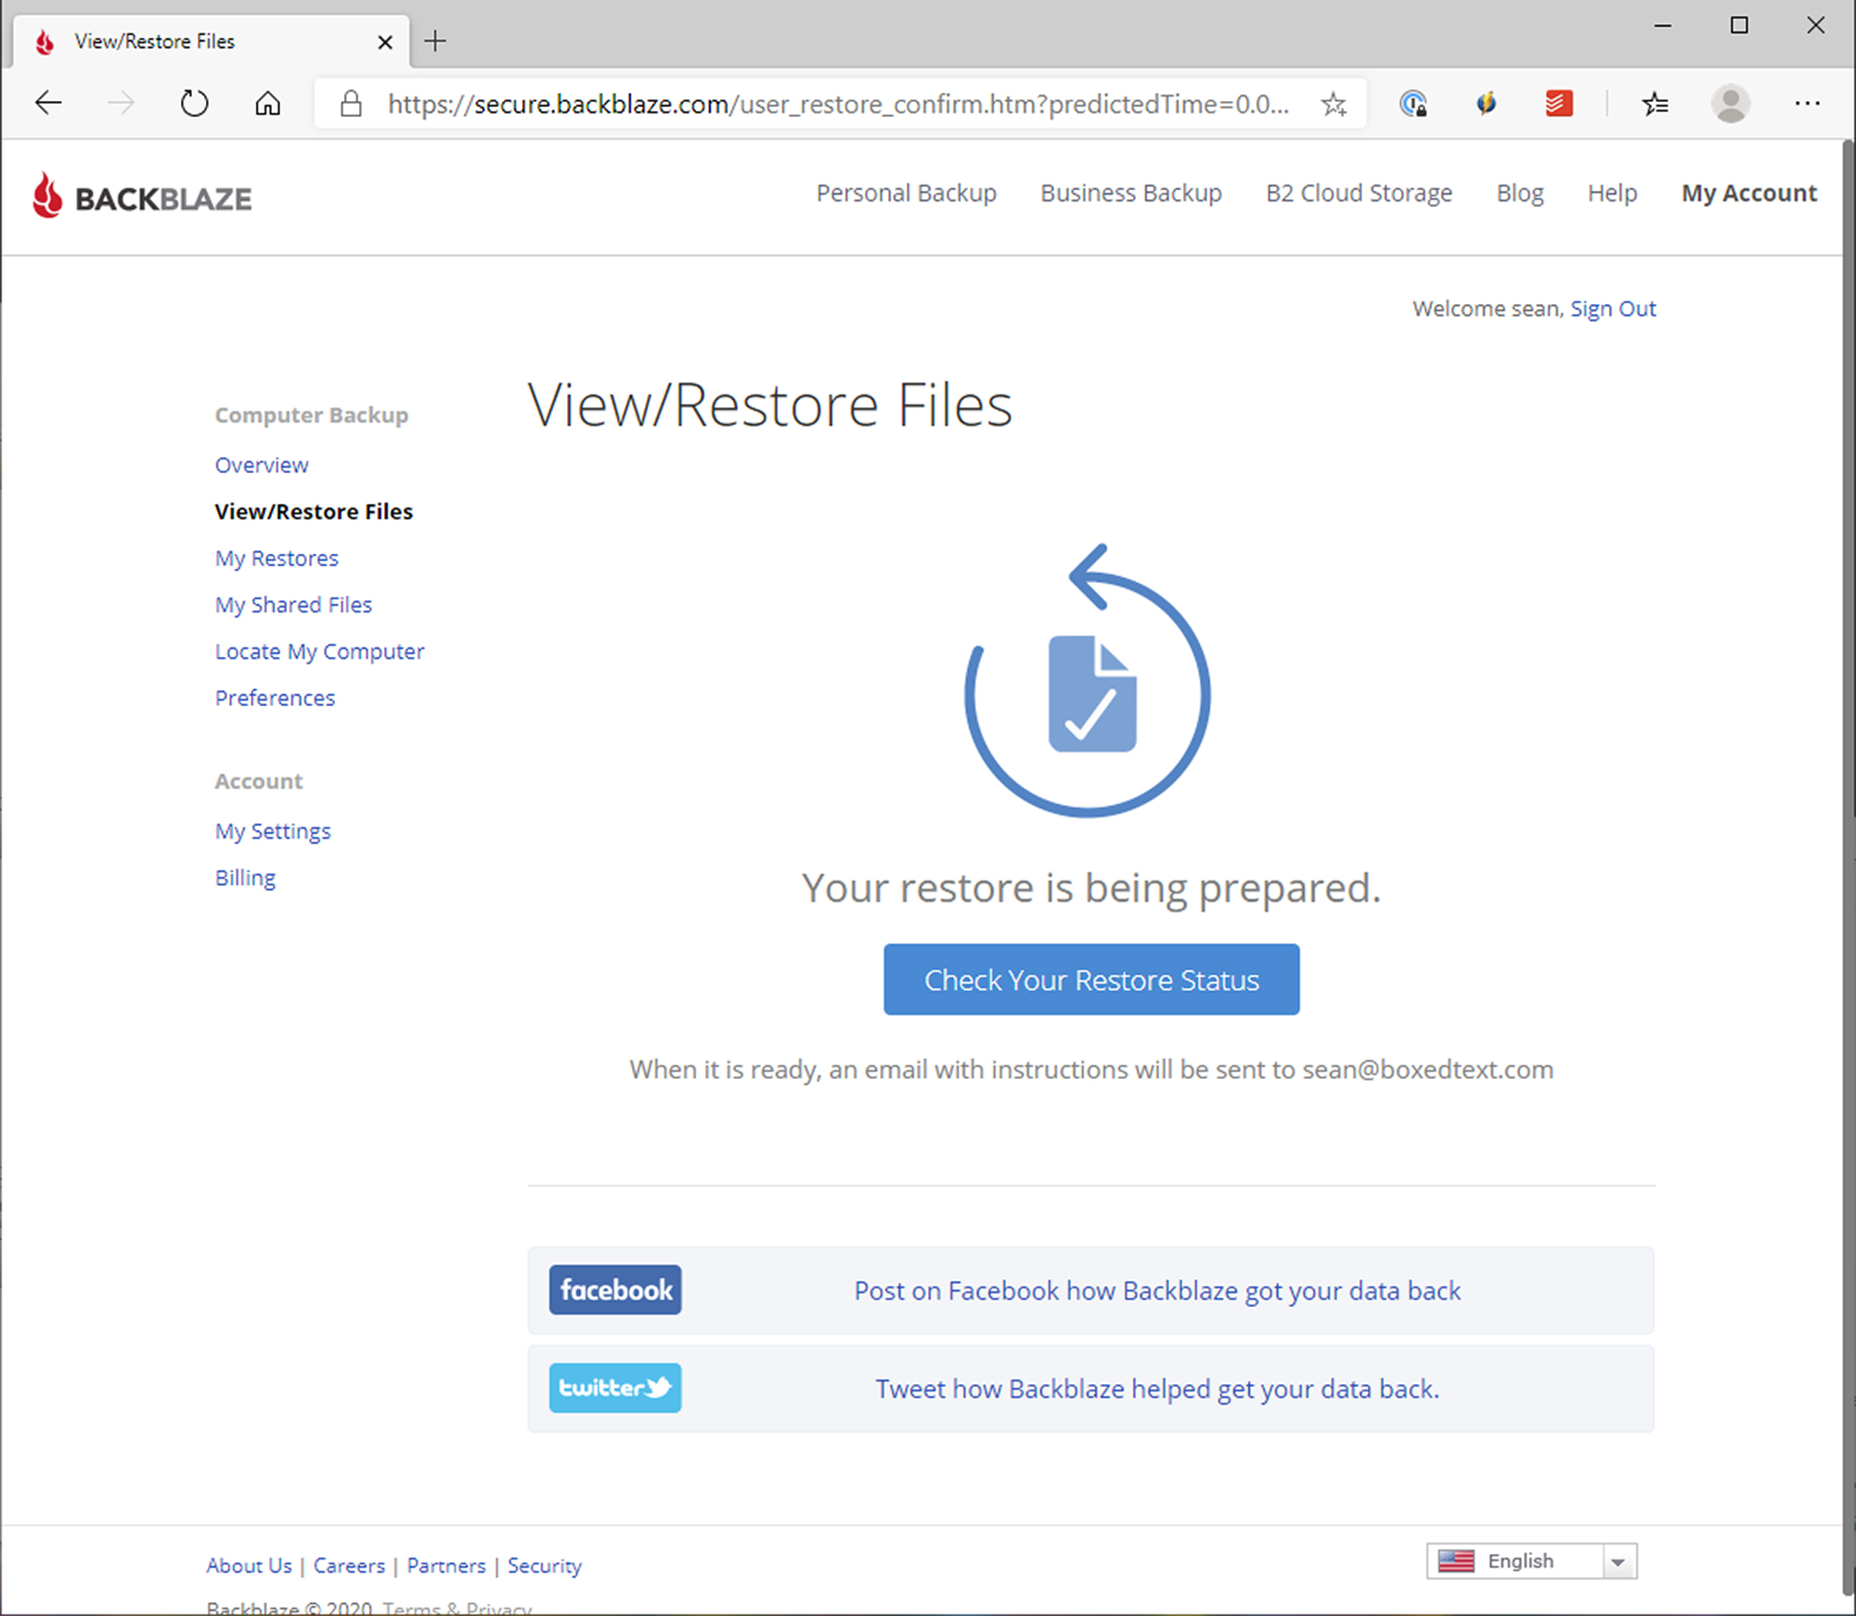This screenshot has width=1856, height=1616.
Task: Select Personal Backup menu item
Action: (x=904, y=193)
